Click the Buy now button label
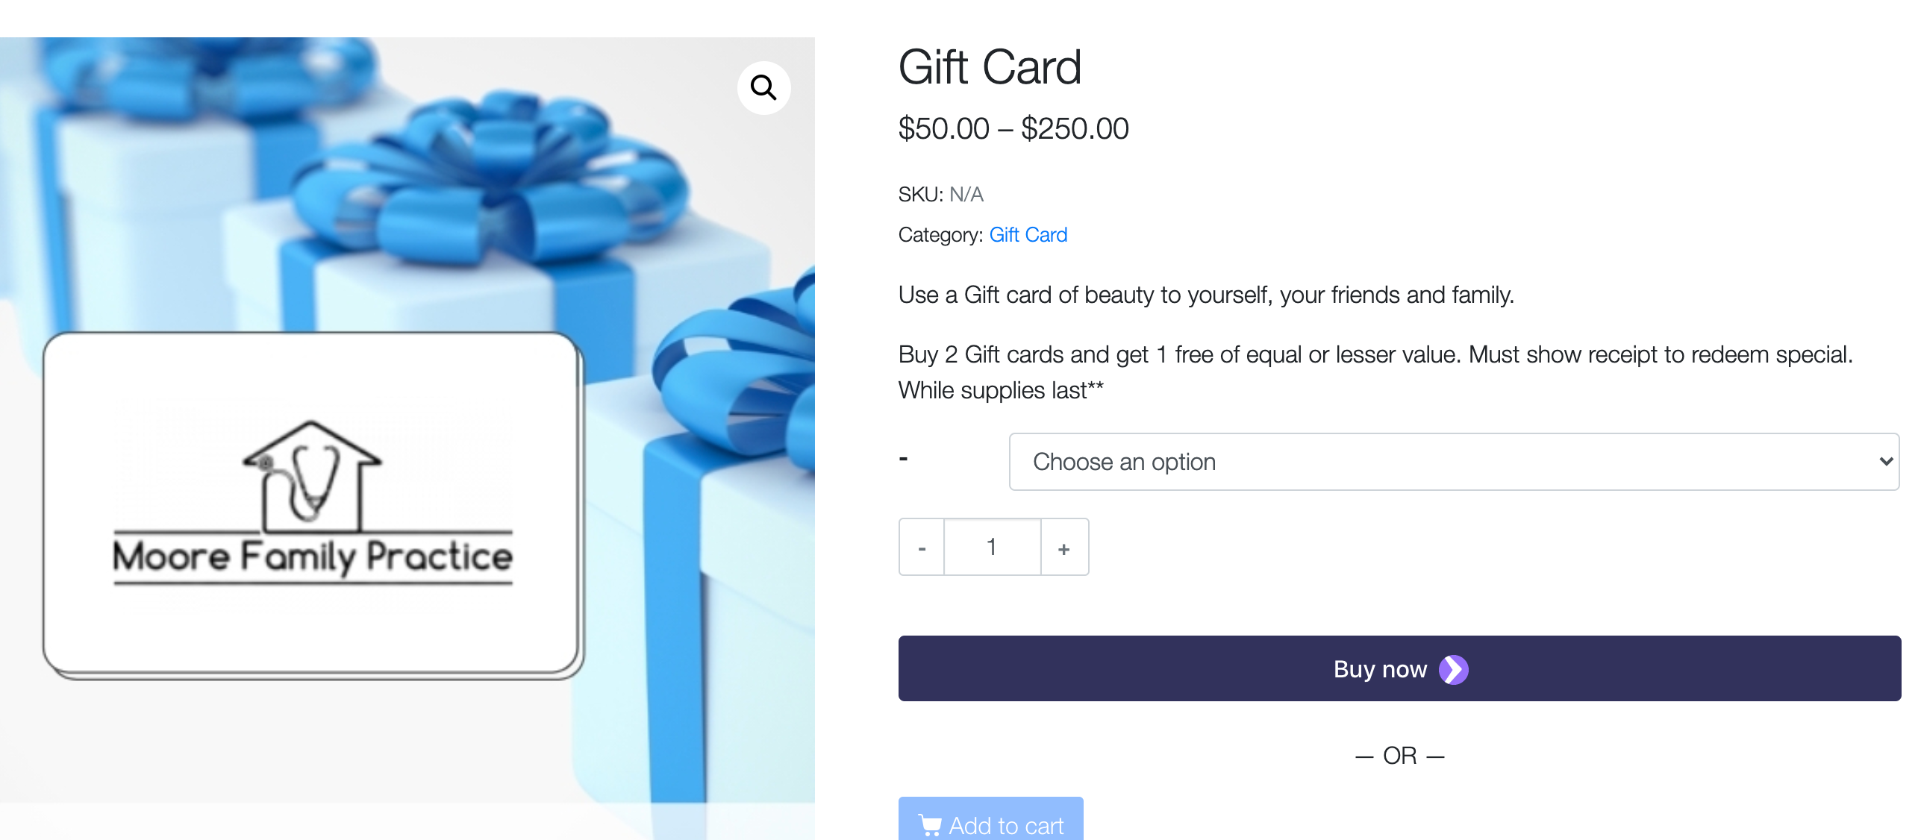The height and width of the screenshot is (840, 1918). 1380,669
